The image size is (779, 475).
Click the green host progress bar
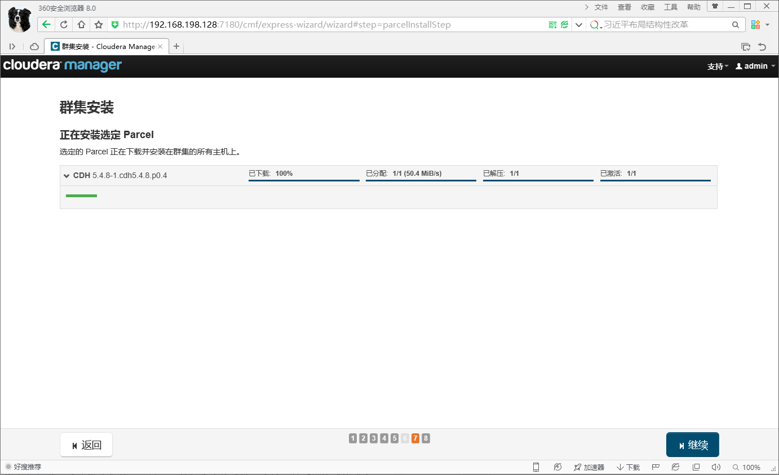click(81, 196)
